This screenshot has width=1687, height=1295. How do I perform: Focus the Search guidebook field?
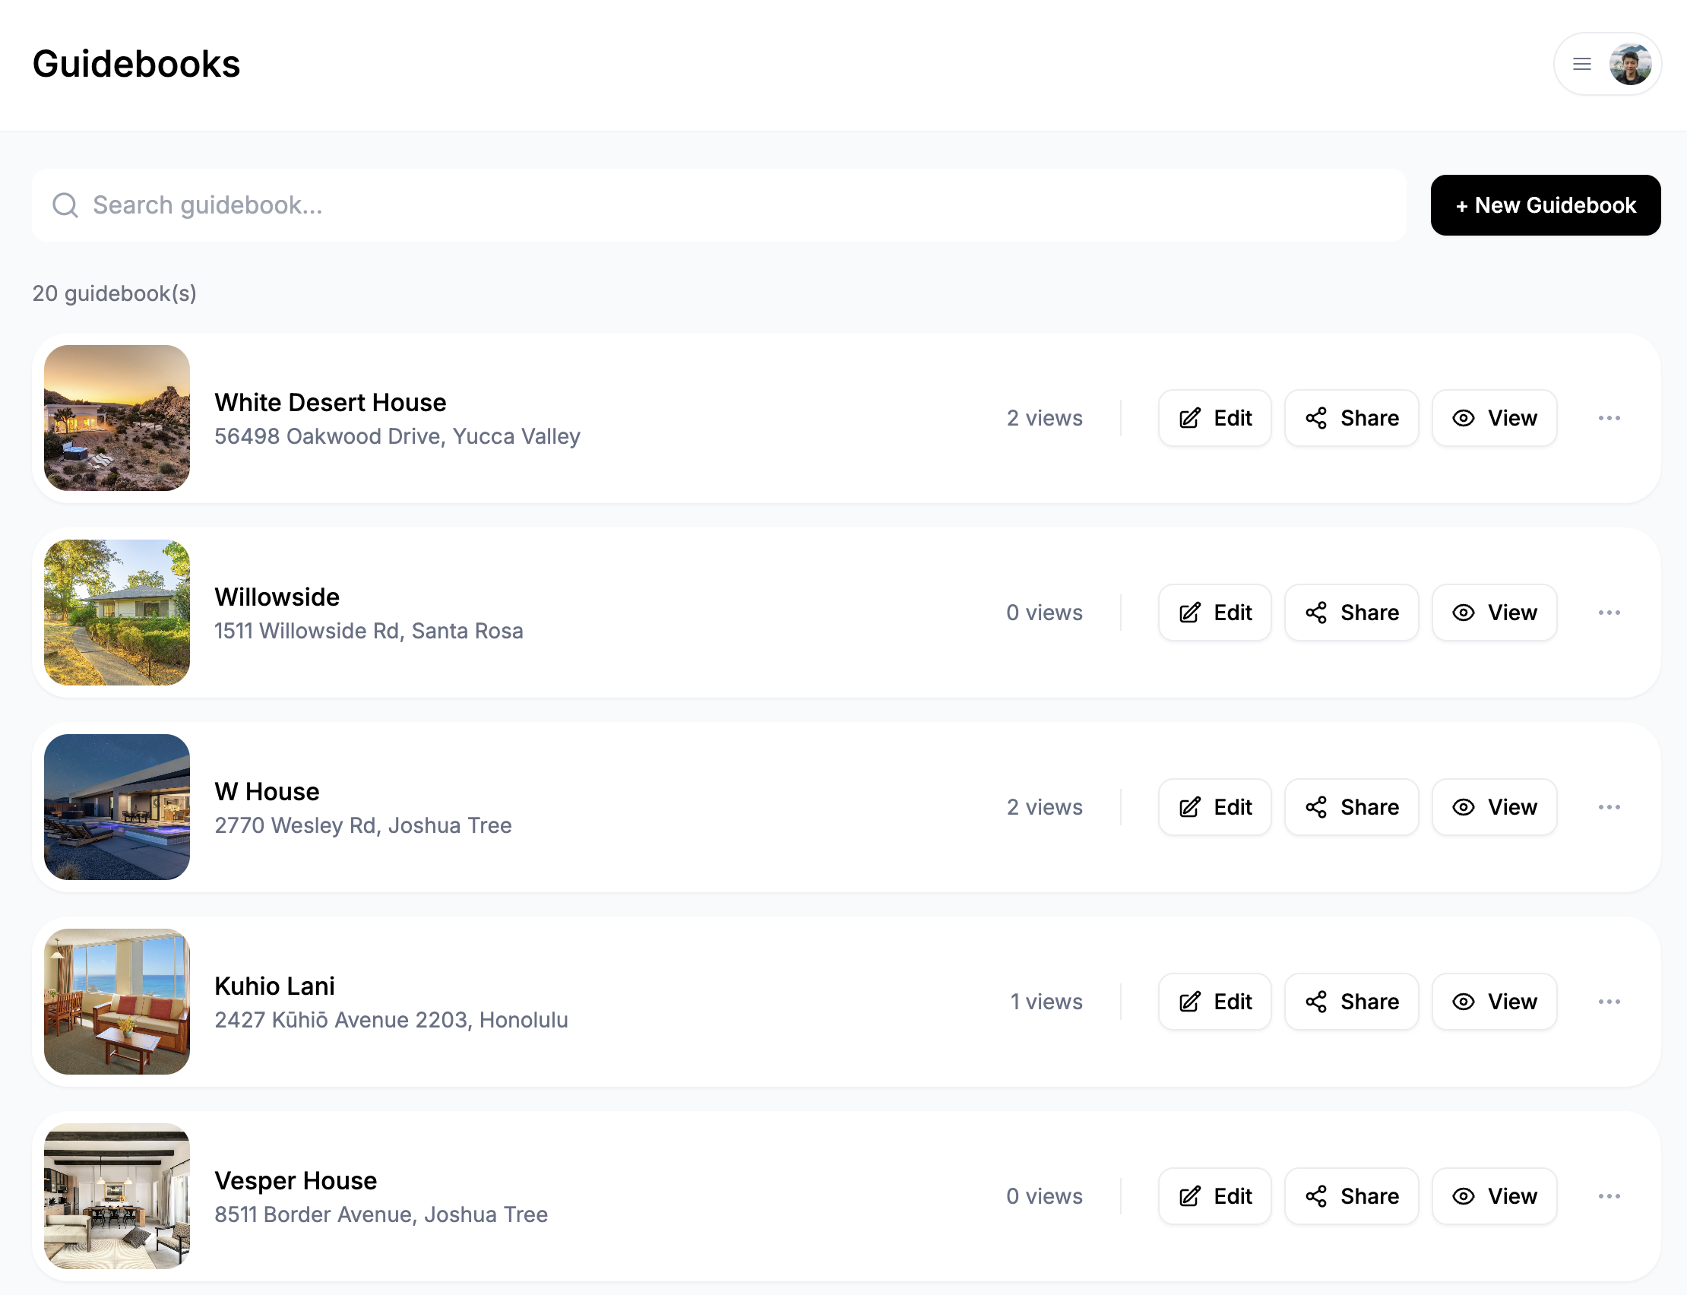(717, 205)
